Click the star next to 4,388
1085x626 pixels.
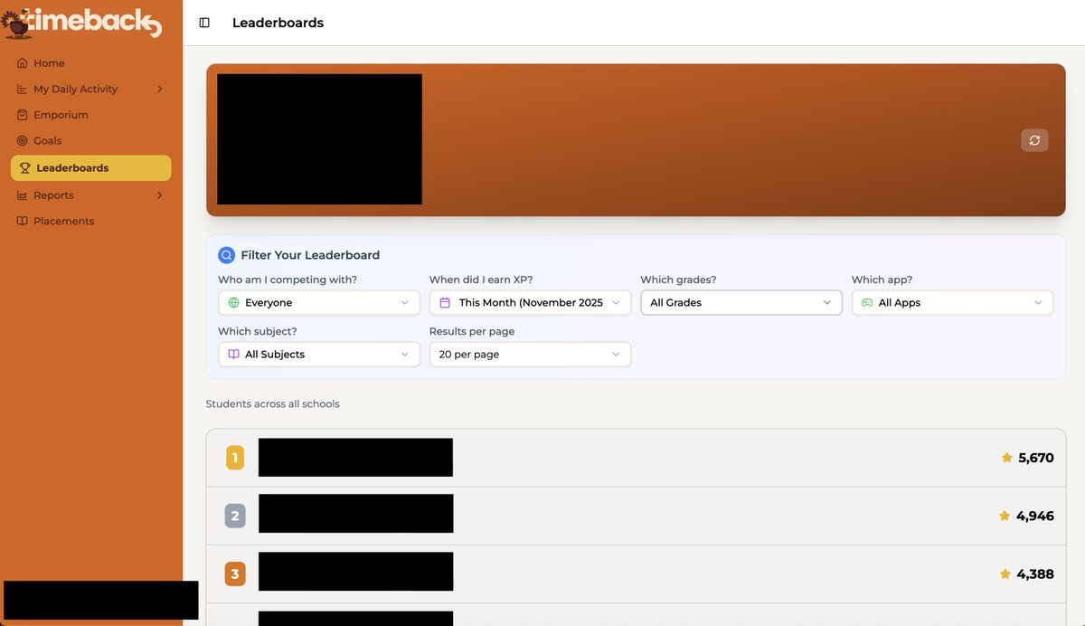coord(1005,574)
